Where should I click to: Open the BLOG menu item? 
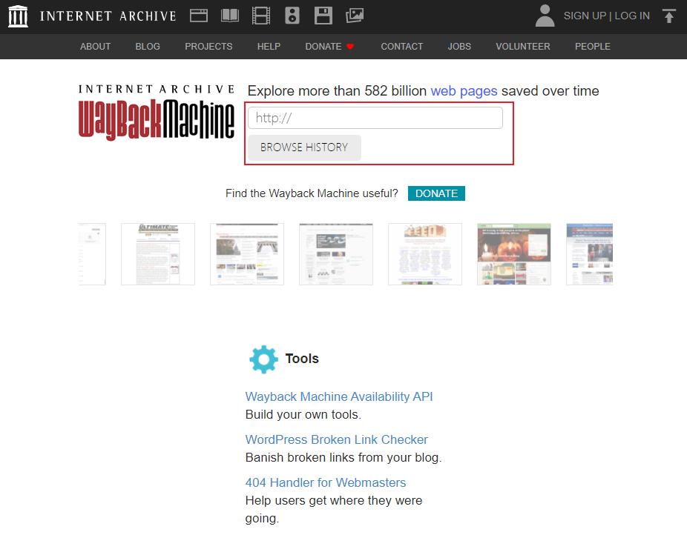tap(148, 47)
